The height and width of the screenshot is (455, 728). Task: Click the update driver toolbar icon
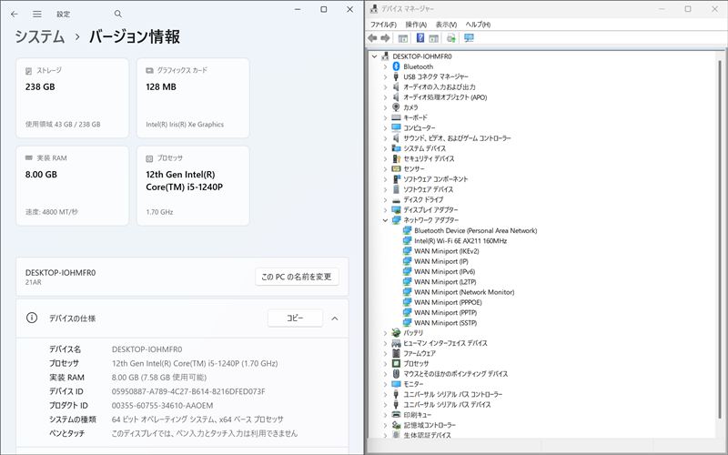[450, 38]
